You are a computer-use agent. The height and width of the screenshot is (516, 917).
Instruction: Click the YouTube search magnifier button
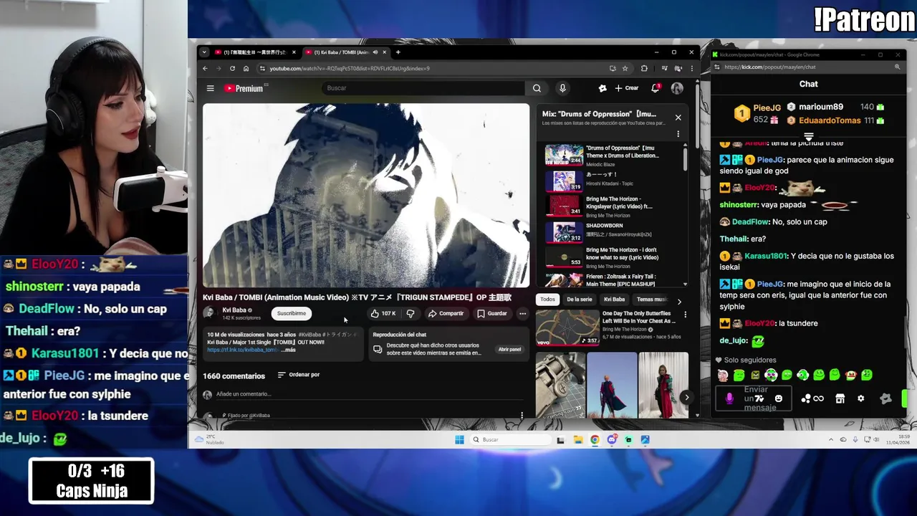click(x=537, y=88)
